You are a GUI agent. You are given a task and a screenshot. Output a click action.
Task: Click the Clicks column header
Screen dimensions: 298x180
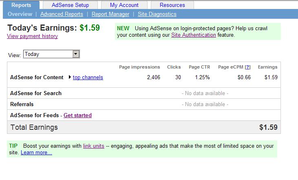tap(174, 67)
